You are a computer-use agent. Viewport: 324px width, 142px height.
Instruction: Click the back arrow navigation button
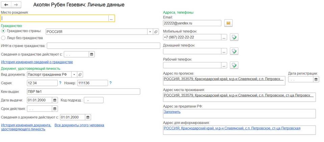click(x=6, y=5)
